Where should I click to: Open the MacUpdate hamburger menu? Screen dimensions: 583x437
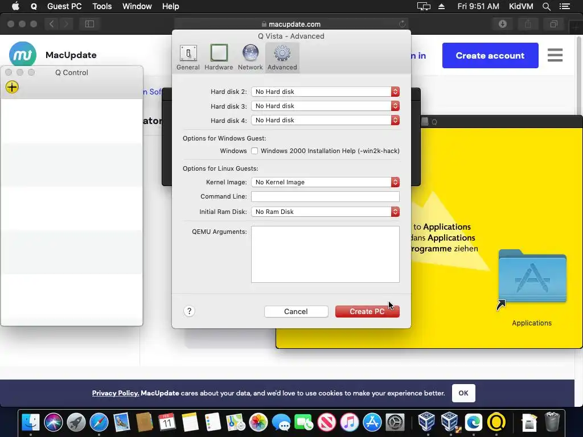[555, 55]
